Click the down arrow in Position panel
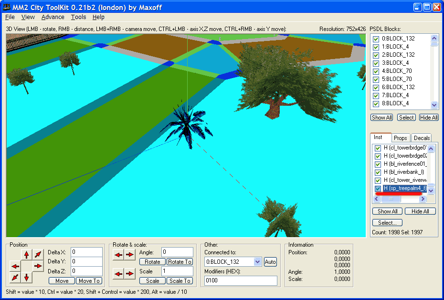Screen dimensions: 444x300 (x=27, y=277)
